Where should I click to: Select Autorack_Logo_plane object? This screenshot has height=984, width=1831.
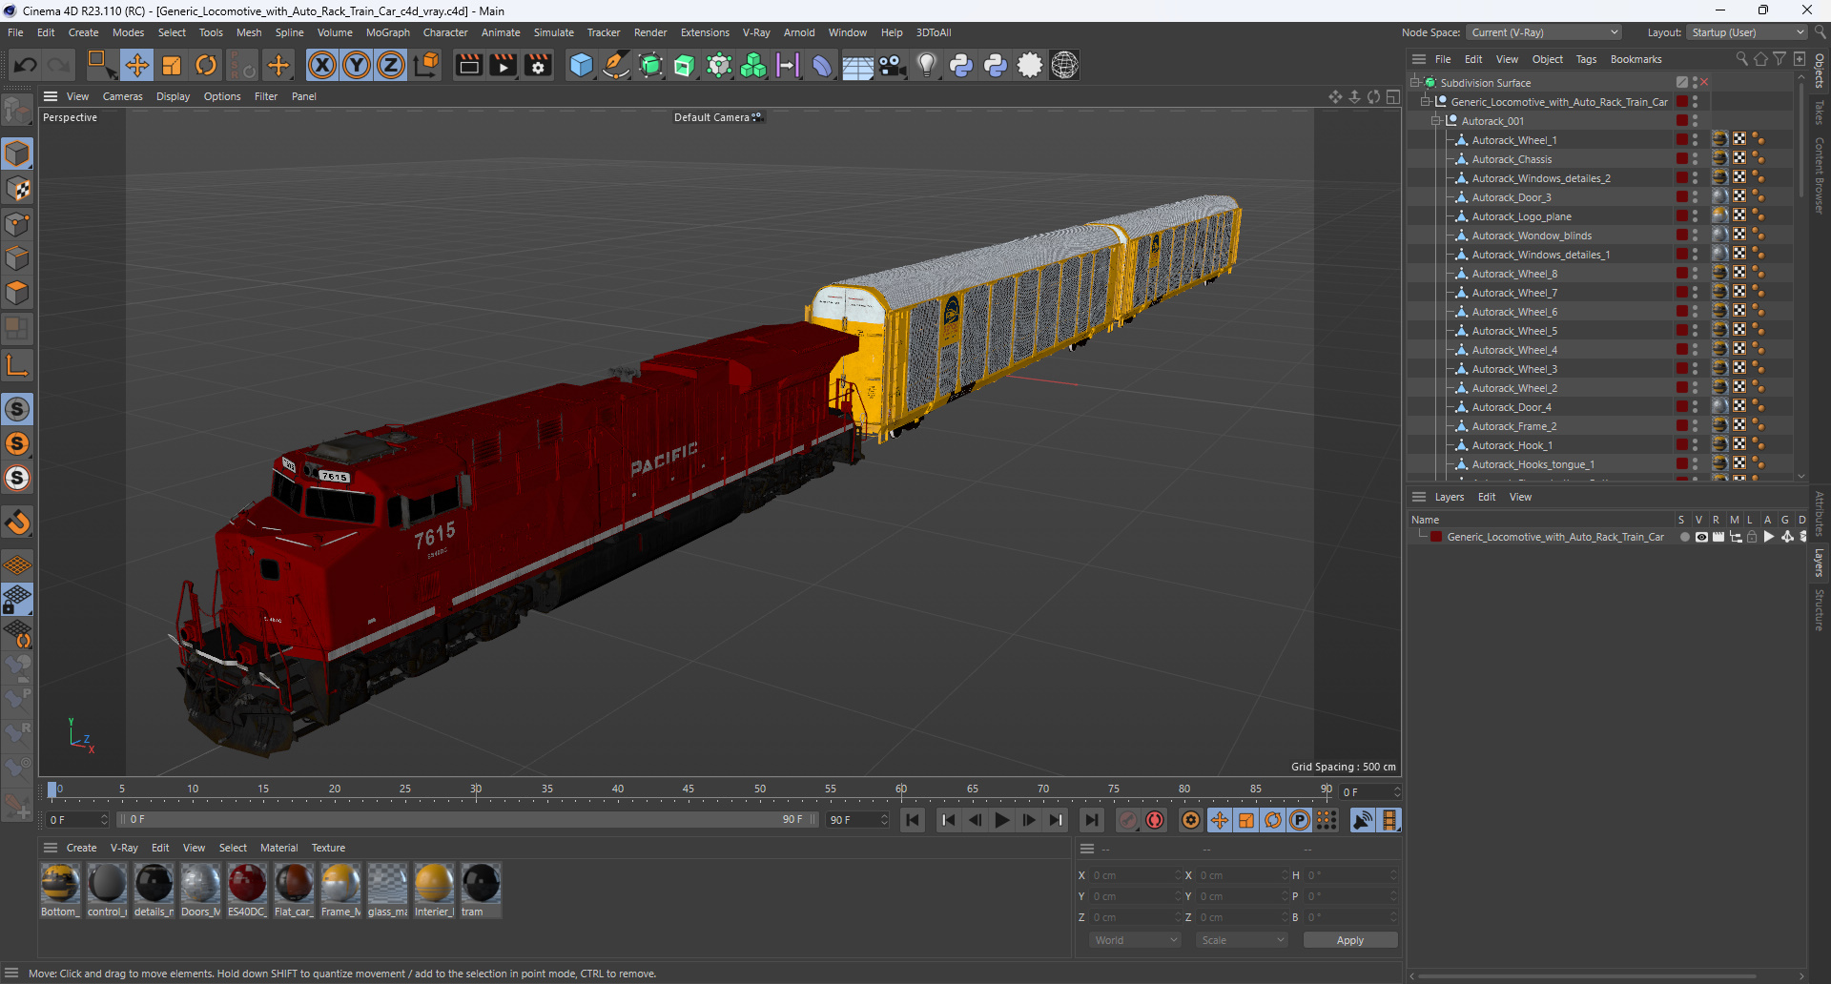tap(1521, 216)
